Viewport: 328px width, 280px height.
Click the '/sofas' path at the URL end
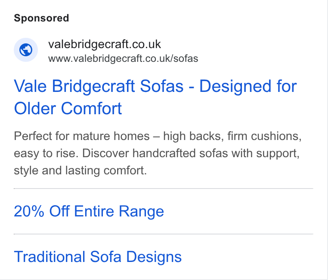pos(184,58)
